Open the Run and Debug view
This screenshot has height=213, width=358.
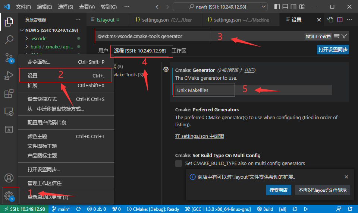coord(9,76)
